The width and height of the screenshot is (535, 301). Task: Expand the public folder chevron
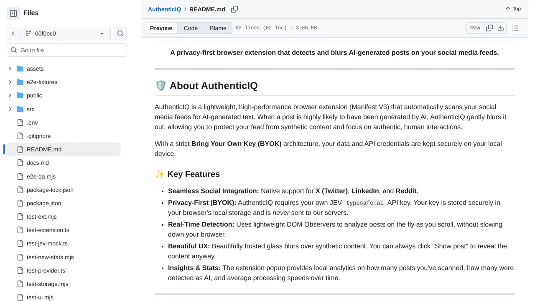(x=10, y=95)
